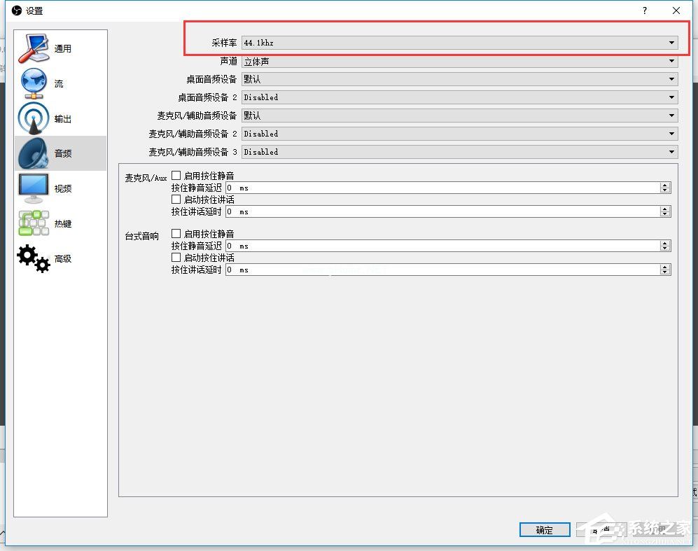Expand the 桌面音频设备 2 Disabled dropdown
Screen dimensions: 698x551
point(459,97)
